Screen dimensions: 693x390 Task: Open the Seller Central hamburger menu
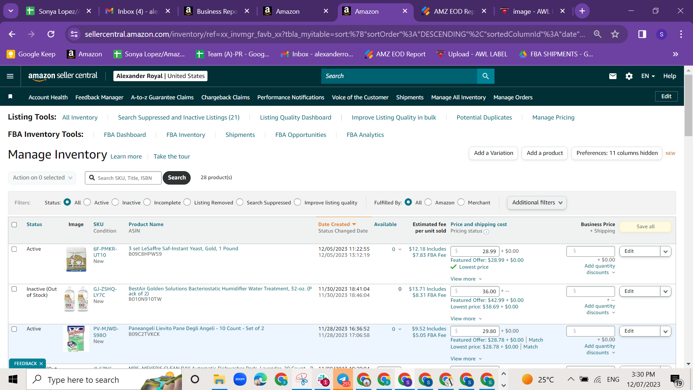(10, 76)
